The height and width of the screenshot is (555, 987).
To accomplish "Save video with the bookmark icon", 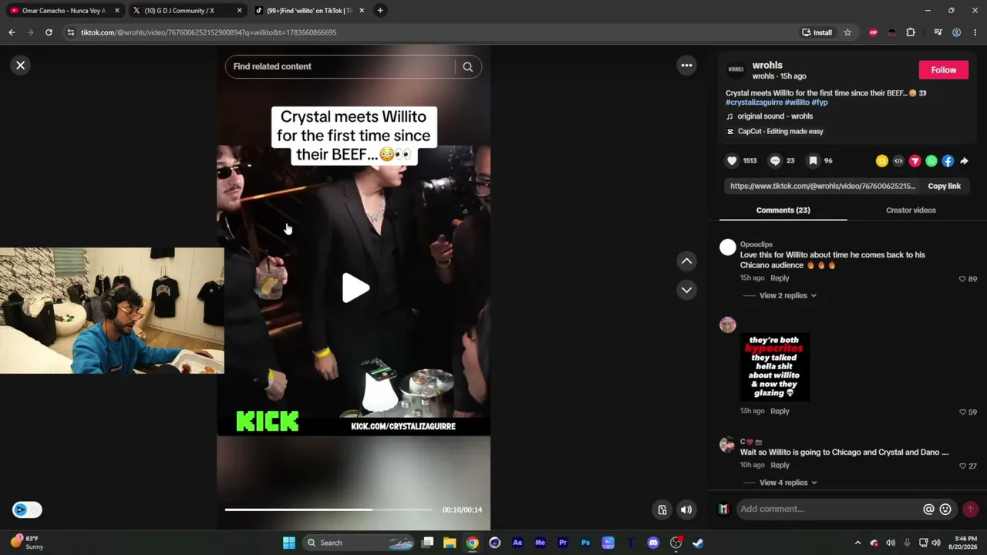I will (813, 160).
